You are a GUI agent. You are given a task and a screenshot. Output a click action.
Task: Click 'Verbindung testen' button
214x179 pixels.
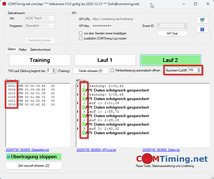pyautogui.click(x=40, y=40)
